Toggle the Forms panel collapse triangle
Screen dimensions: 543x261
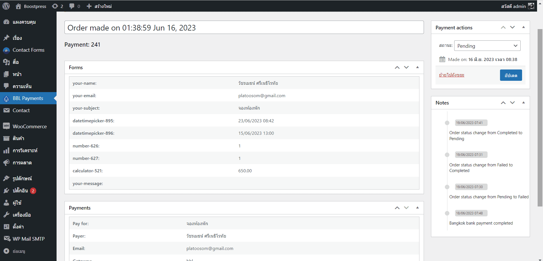pos(417,67)
